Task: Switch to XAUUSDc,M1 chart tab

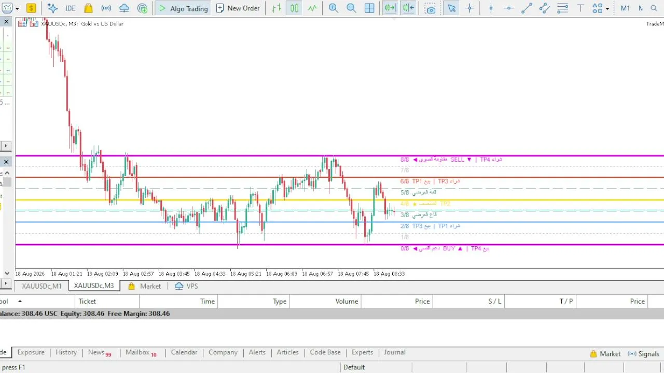Action: click(41, 286)
